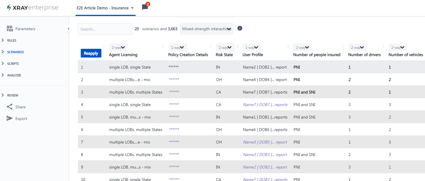Screen dimensions: 425x181
Task: Click the Share icon in sidebar
Action: pyautogui.click(x=10, y=107)
